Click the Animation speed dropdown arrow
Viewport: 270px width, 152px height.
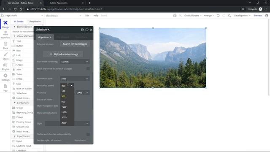pyautogui.click(x=71, y=86)
